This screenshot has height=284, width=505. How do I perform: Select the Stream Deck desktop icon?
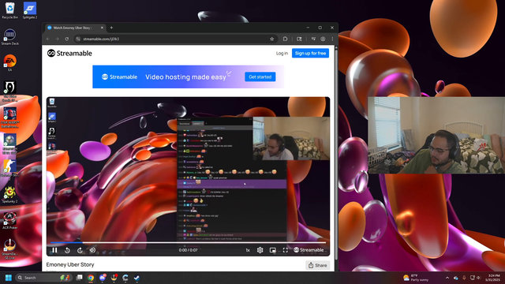(10, 36)
